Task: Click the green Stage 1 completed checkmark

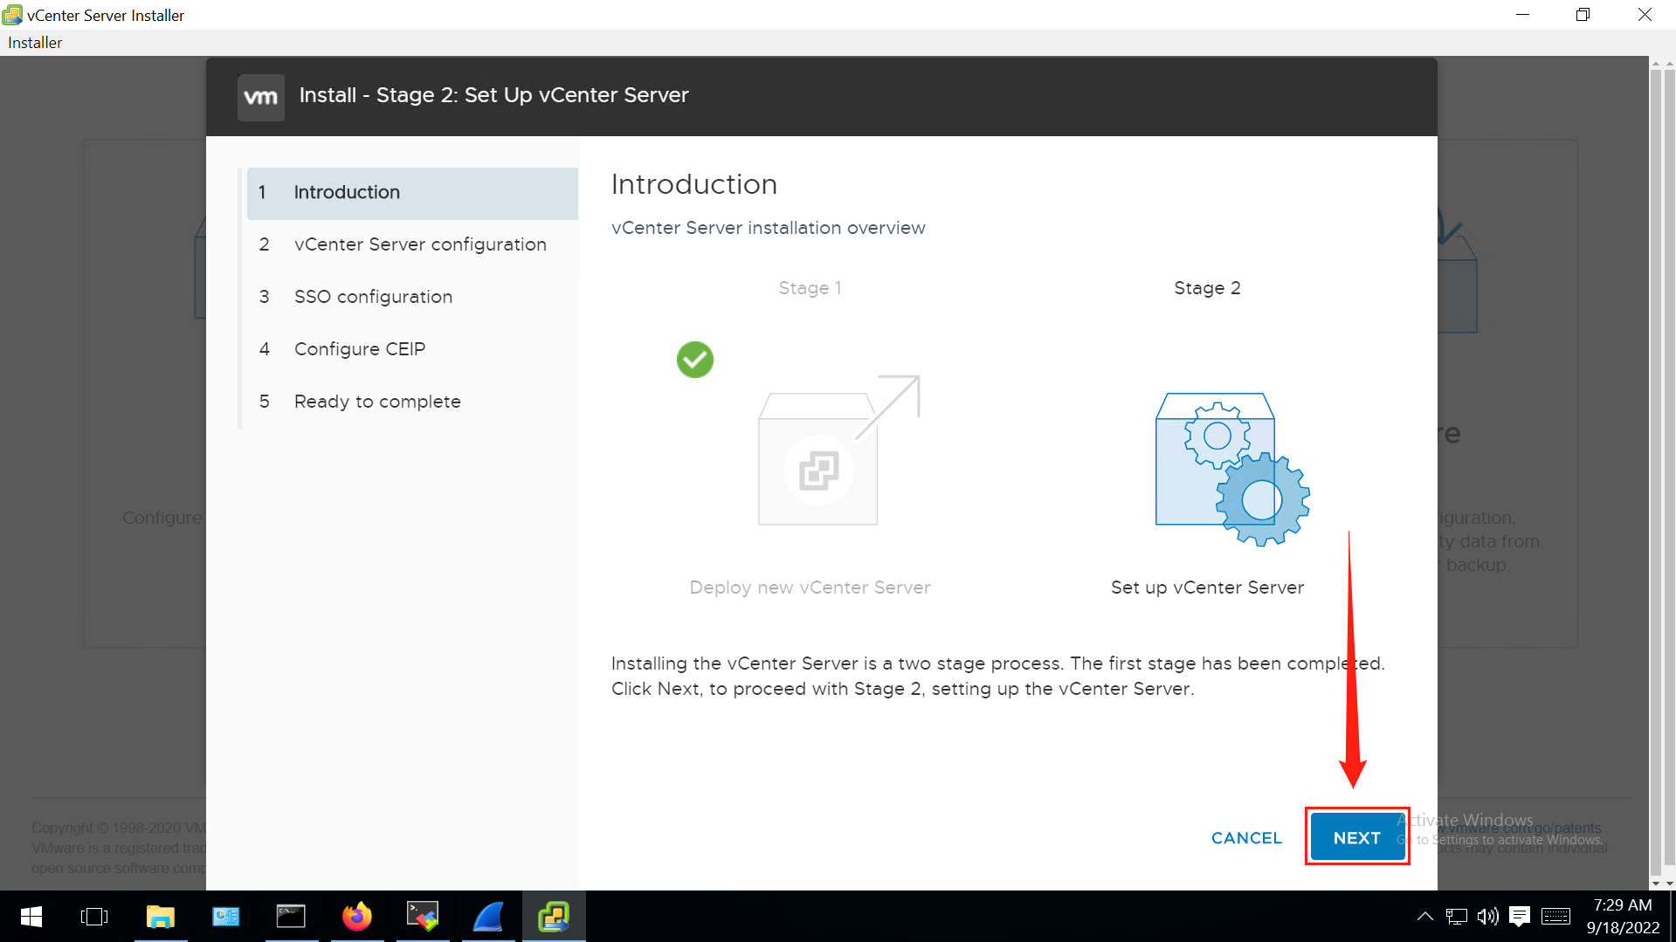Action: tap(695, 360)
